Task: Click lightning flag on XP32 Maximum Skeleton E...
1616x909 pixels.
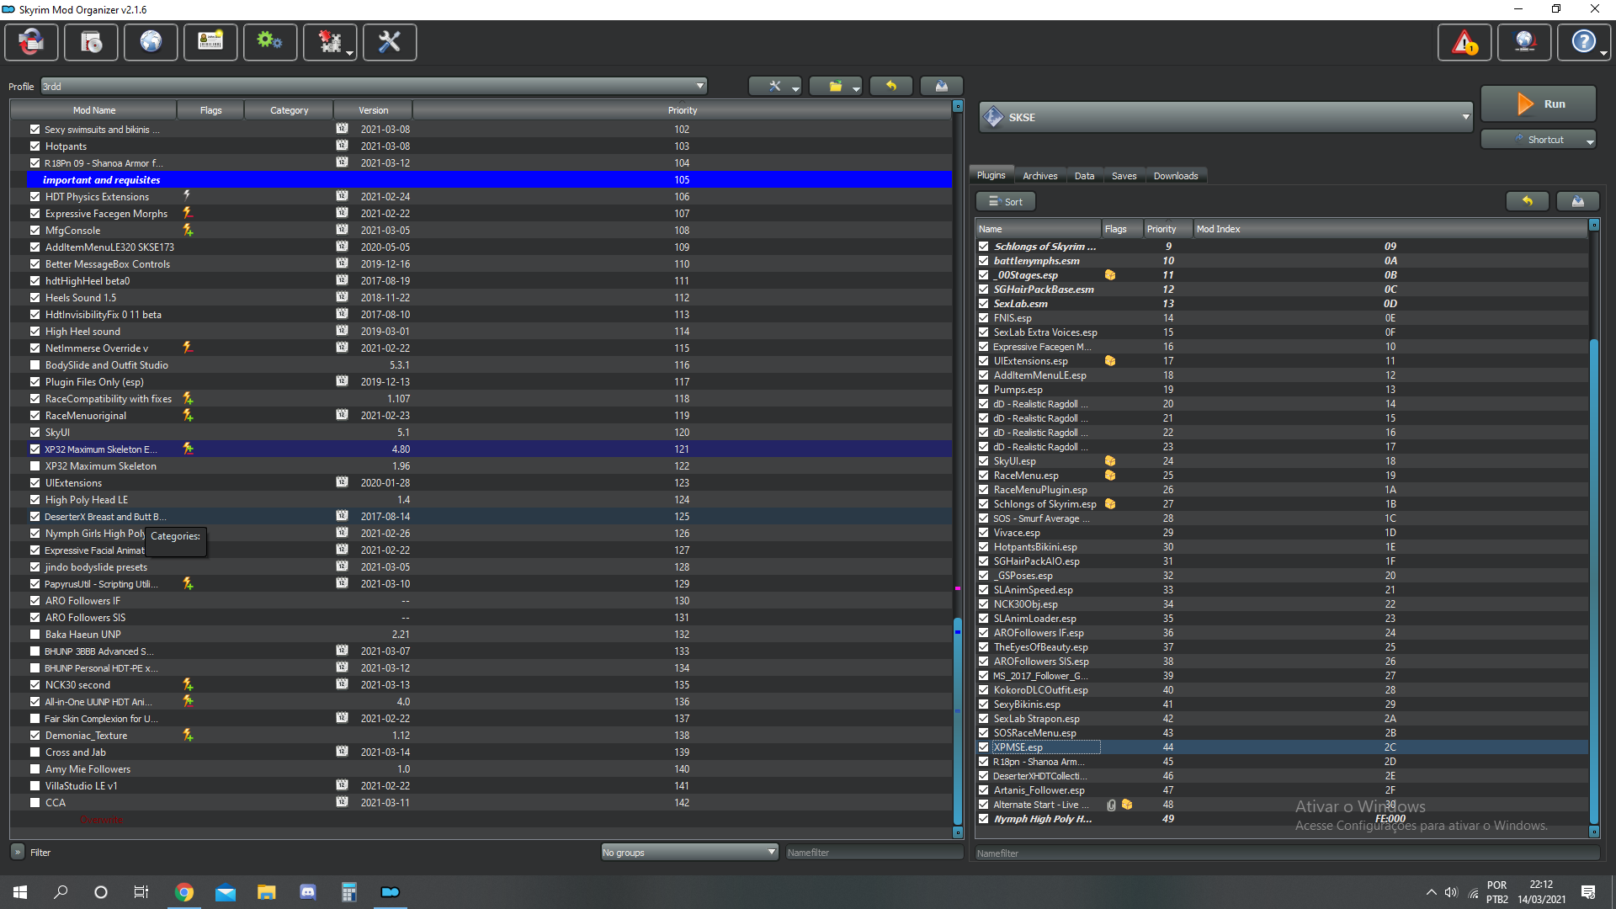Action: click(189, 449)
